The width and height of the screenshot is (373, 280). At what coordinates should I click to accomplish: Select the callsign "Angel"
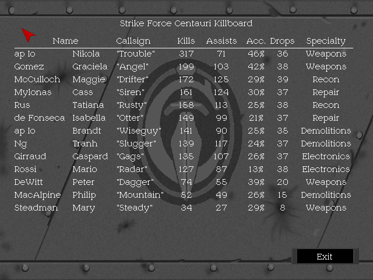[x=132, y=67]
